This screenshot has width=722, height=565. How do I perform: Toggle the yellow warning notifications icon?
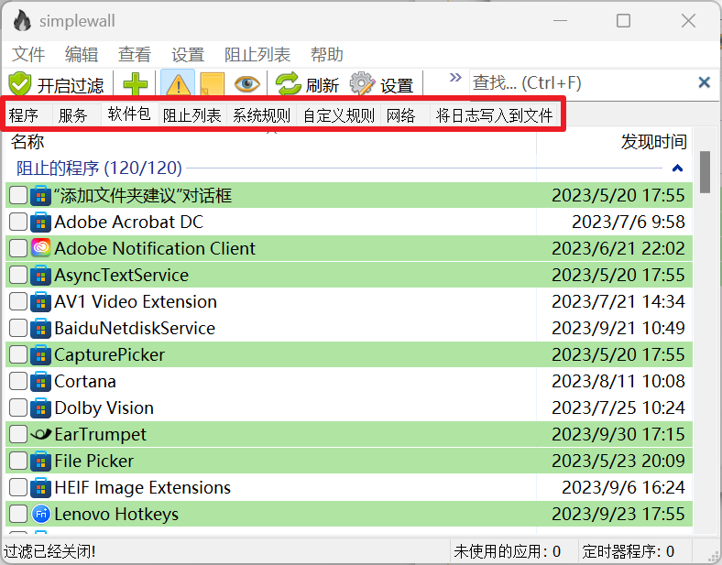[178, 84]
